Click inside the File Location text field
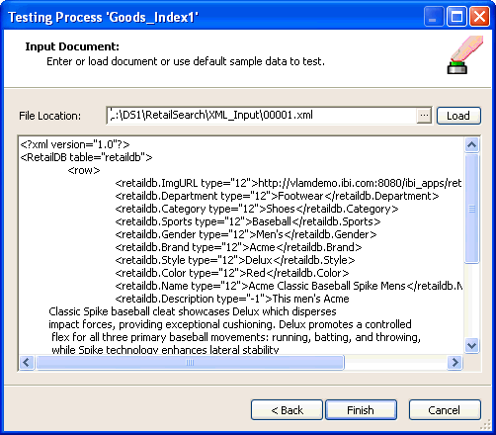The width and height of the screenshot is (496, 435). coord(262,116)
